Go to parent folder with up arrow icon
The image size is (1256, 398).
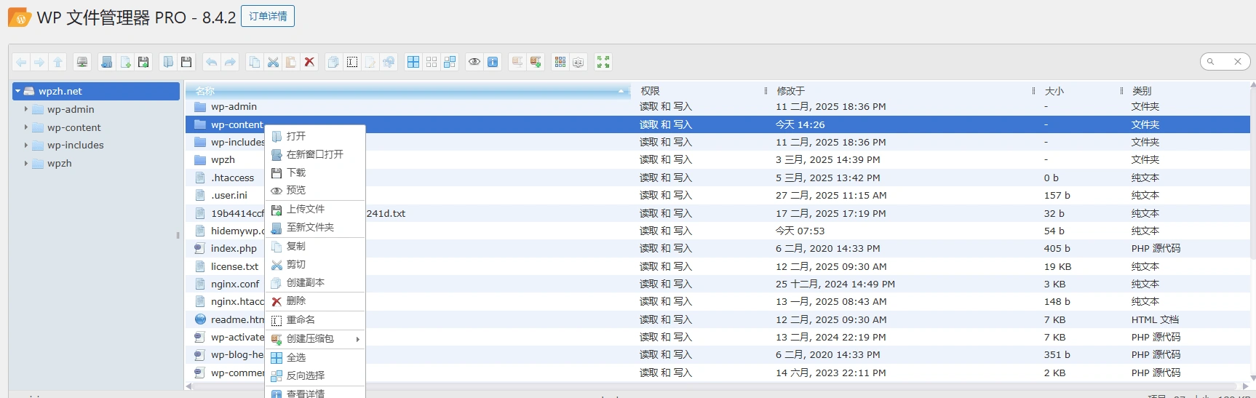tap(57, 62)
